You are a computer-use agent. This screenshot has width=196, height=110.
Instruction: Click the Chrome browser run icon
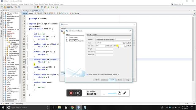tap(38, 7)
